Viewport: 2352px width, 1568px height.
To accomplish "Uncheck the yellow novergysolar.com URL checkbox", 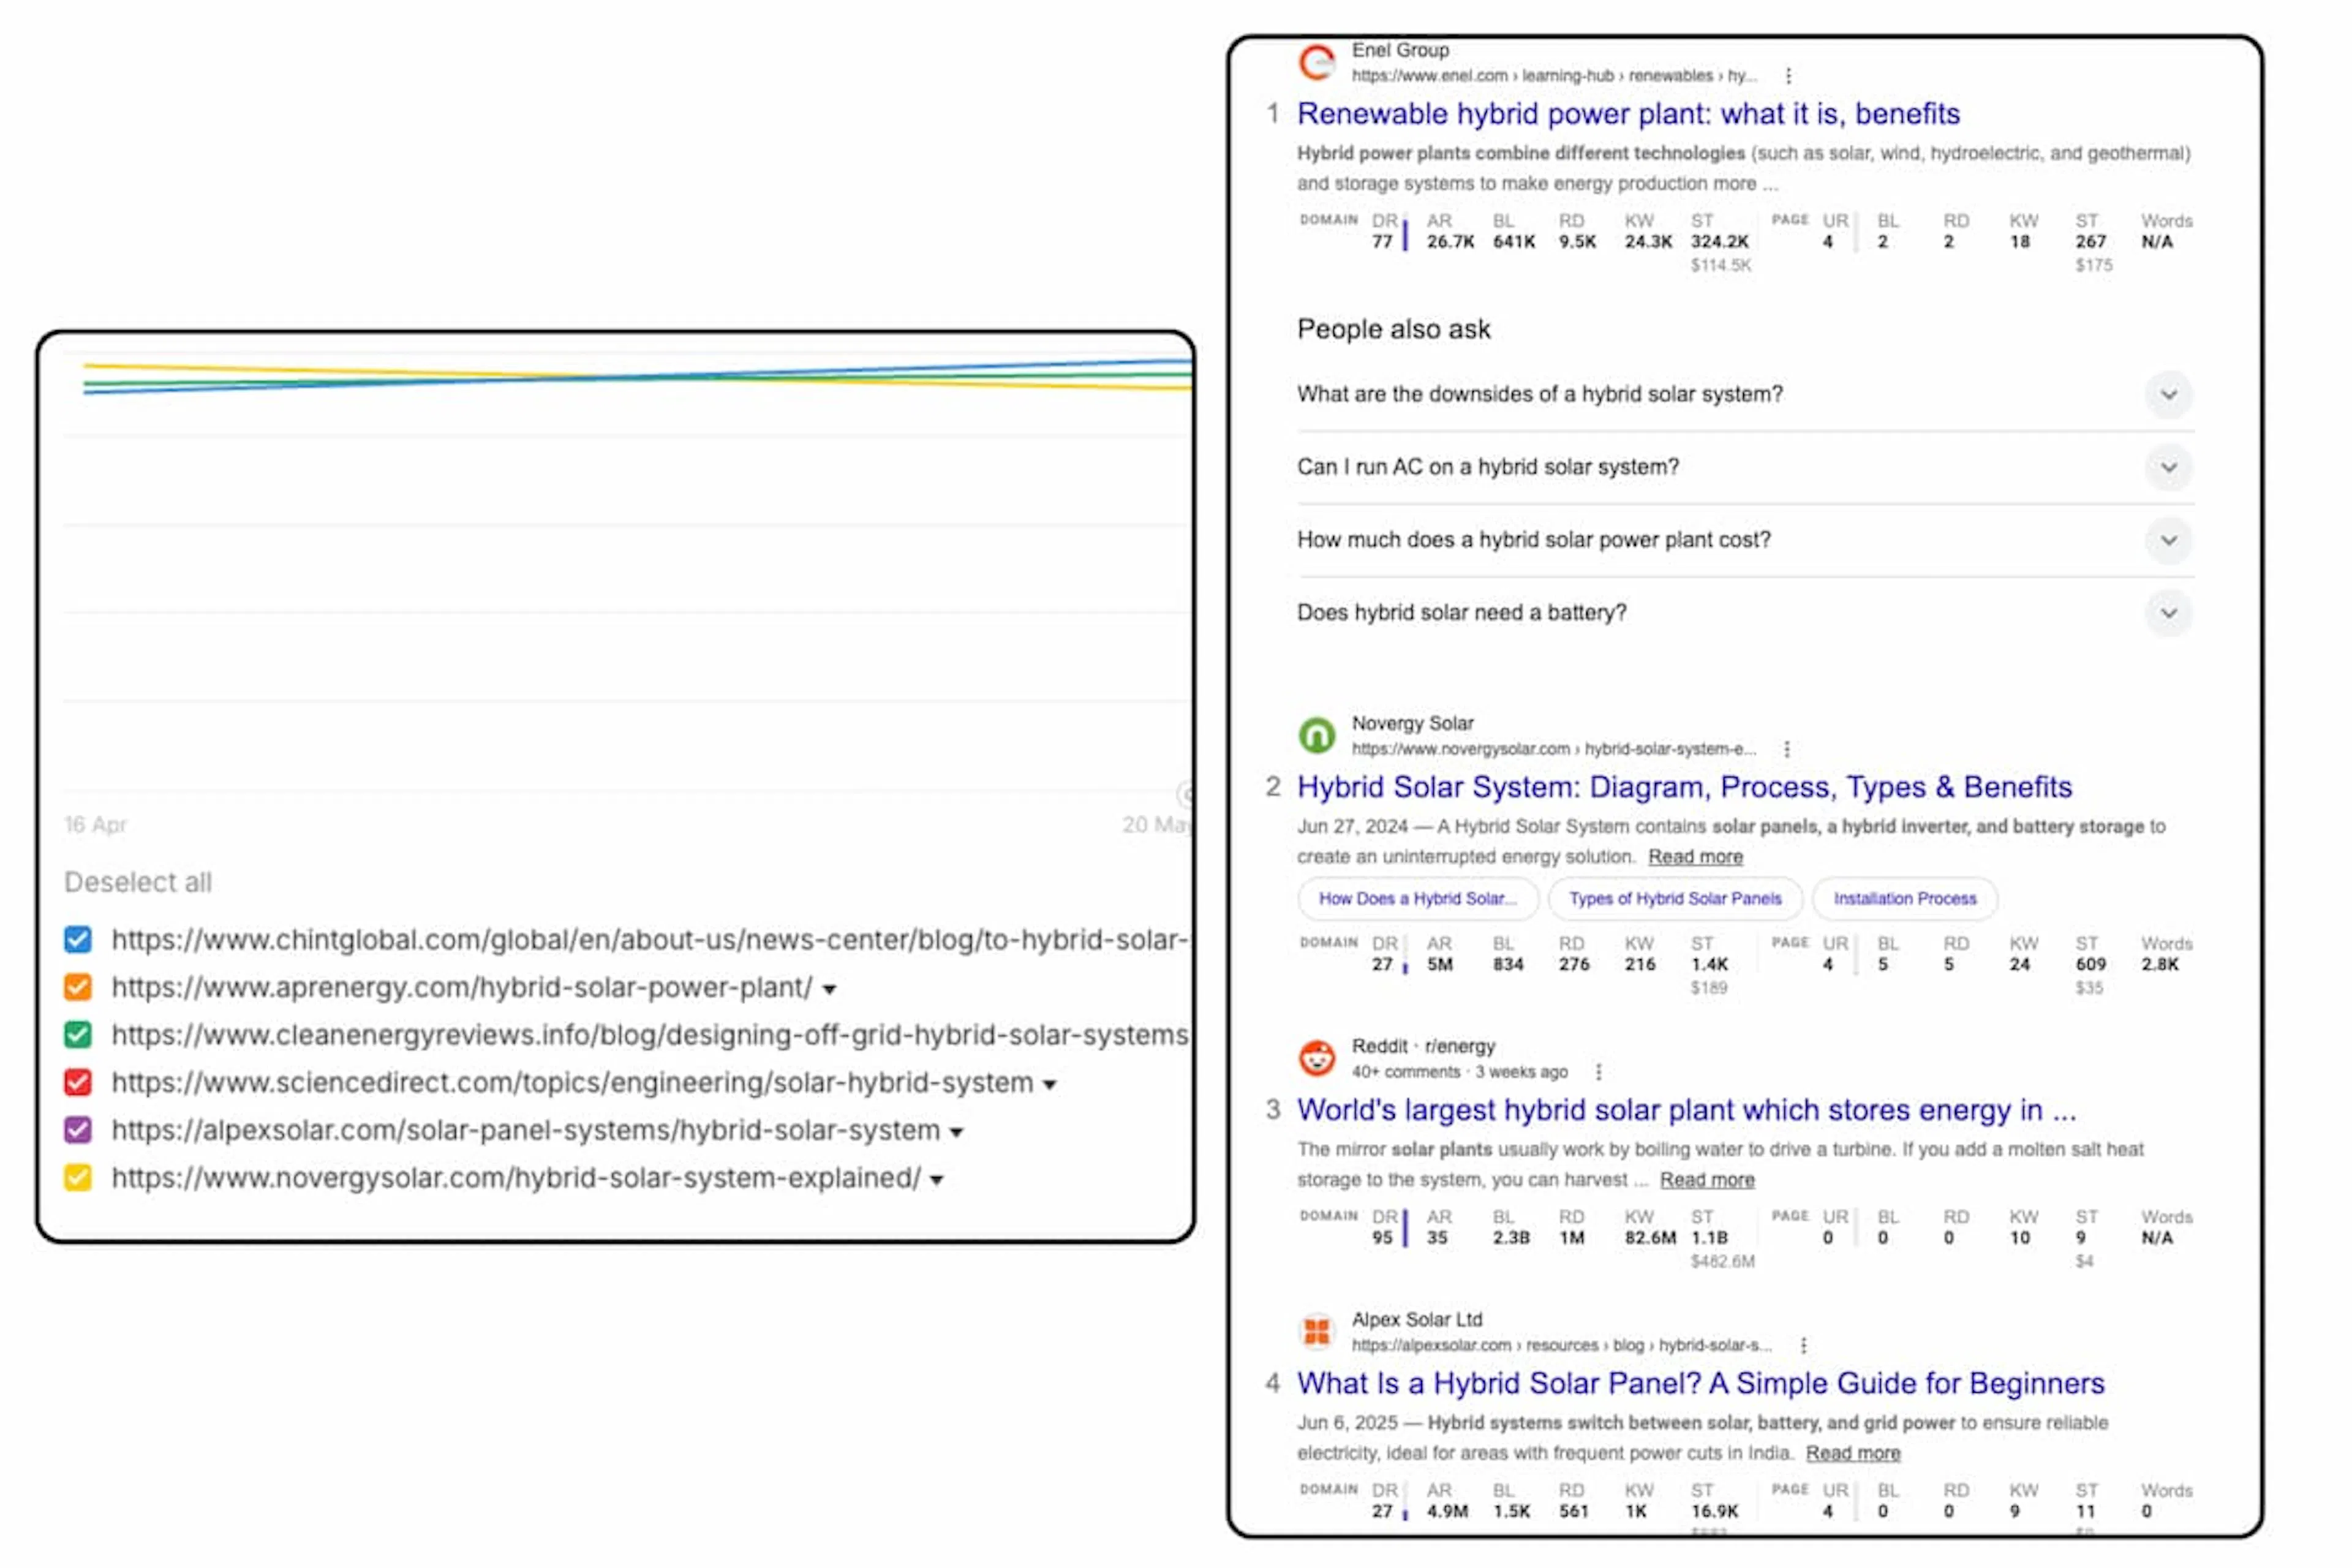I will click(78, 1178).
